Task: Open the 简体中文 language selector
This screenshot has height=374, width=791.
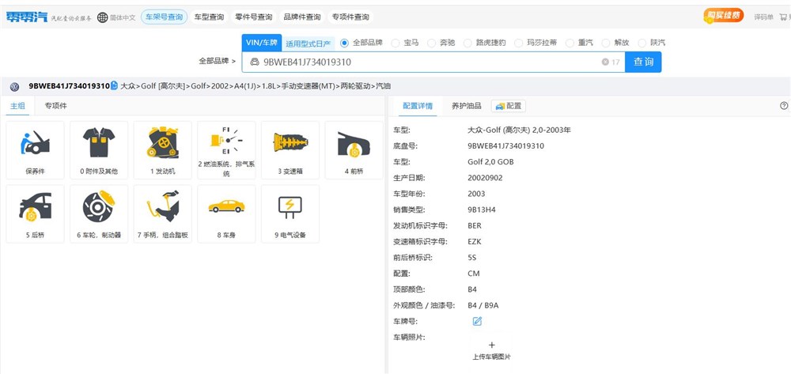Action: 123,17
